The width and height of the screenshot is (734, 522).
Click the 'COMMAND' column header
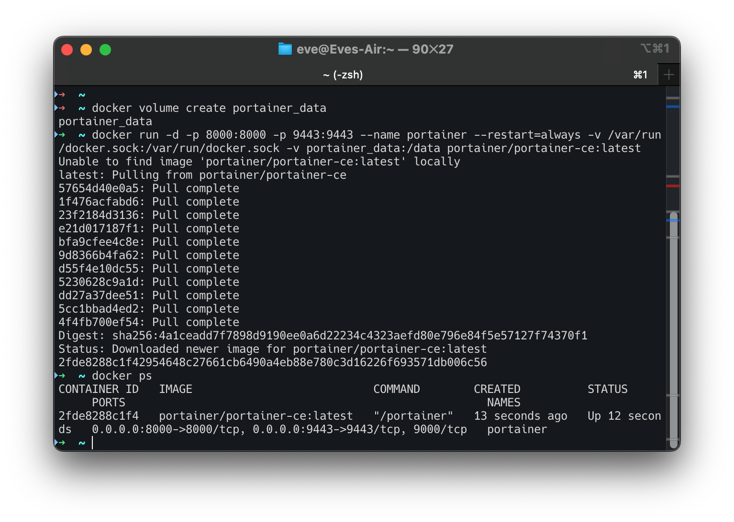pos(397,389)
